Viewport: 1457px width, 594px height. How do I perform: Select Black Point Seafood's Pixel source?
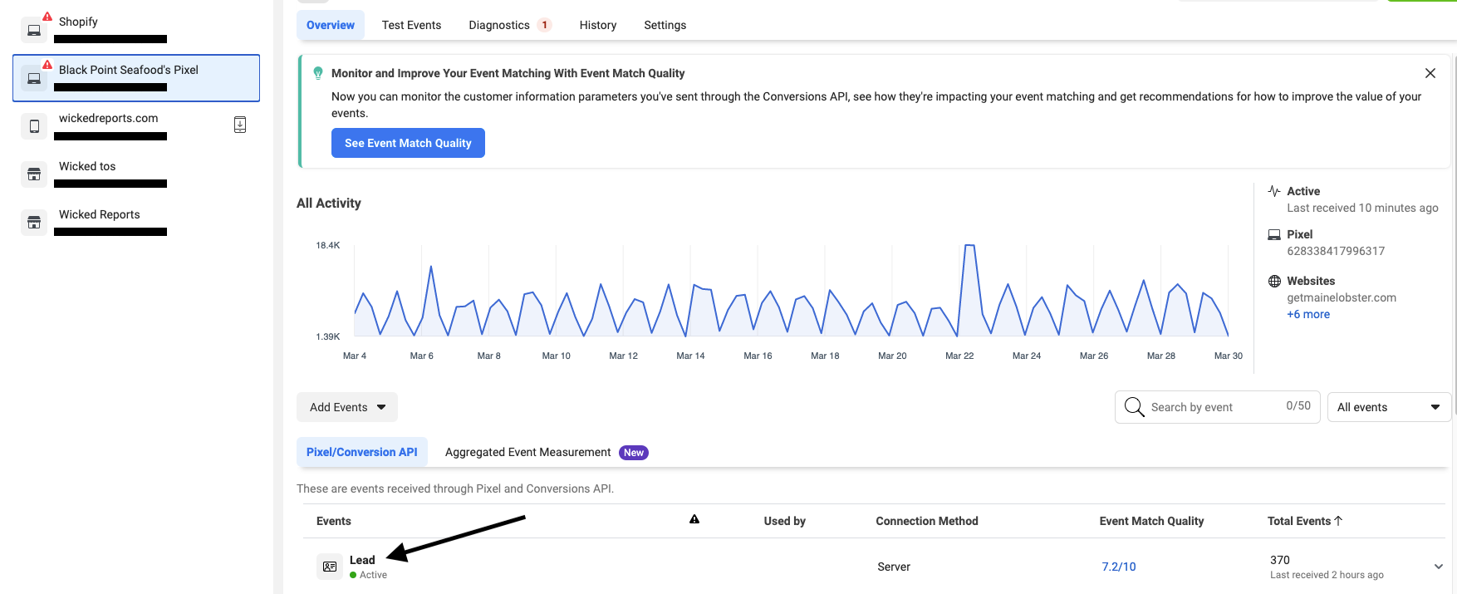pos(136,78)
